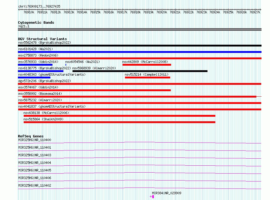270x200 pixels.
Task: Click the nsv438138 red variant bar
Action: [120, 116]
